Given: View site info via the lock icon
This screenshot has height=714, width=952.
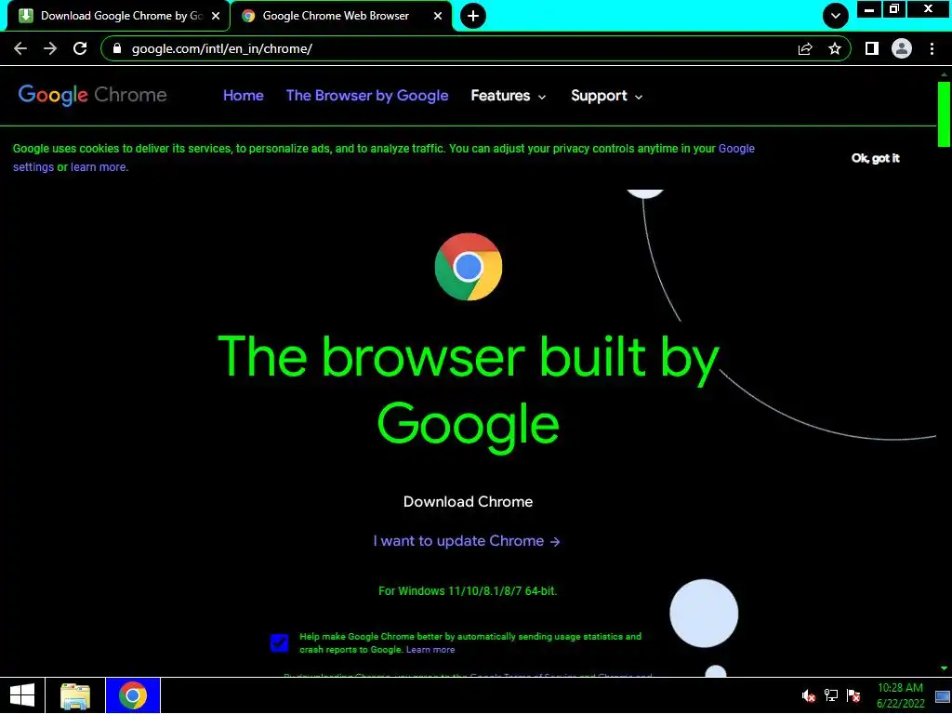Looking at the screenshot, I should [x=117, y=48].
